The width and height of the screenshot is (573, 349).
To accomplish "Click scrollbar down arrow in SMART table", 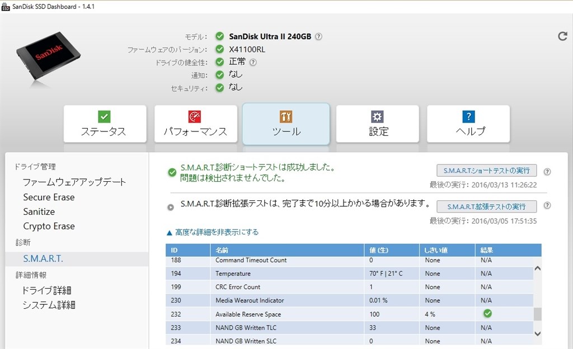I will (x=538, y=333).
